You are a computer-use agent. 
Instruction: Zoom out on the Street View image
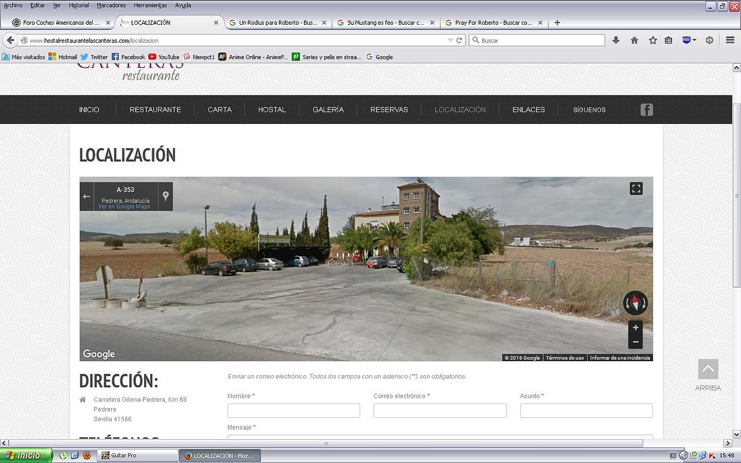pyautogui.click(x=636, y=341)
